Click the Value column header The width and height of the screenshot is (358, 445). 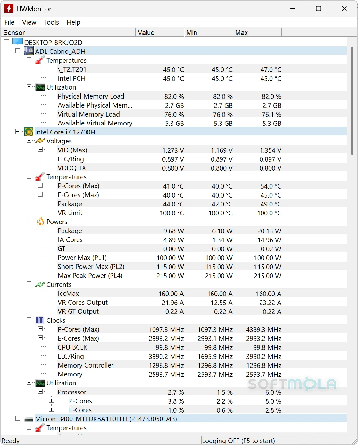pos(160,33)
